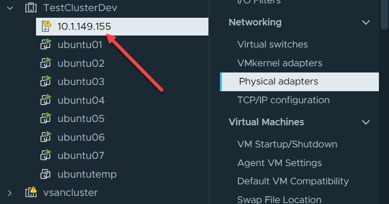Open Virtual switches settings
Screen dimensions: 389x204
pos(272,45)
